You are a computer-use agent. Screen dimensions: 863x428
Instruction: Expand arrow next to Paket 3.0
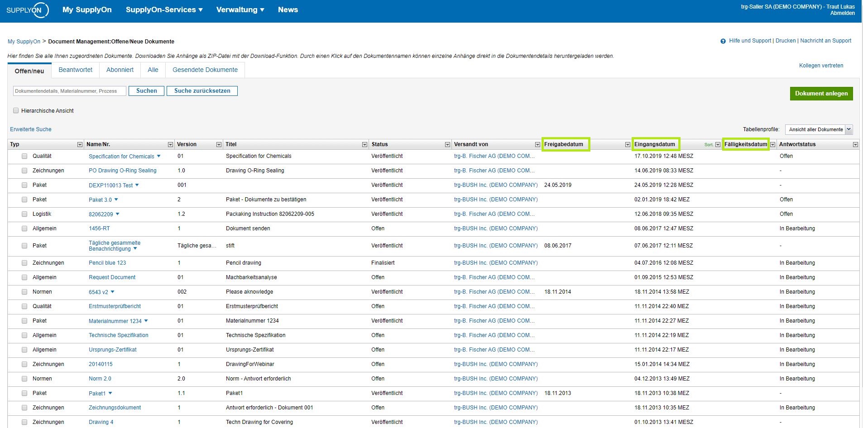(x=116, y=200)
